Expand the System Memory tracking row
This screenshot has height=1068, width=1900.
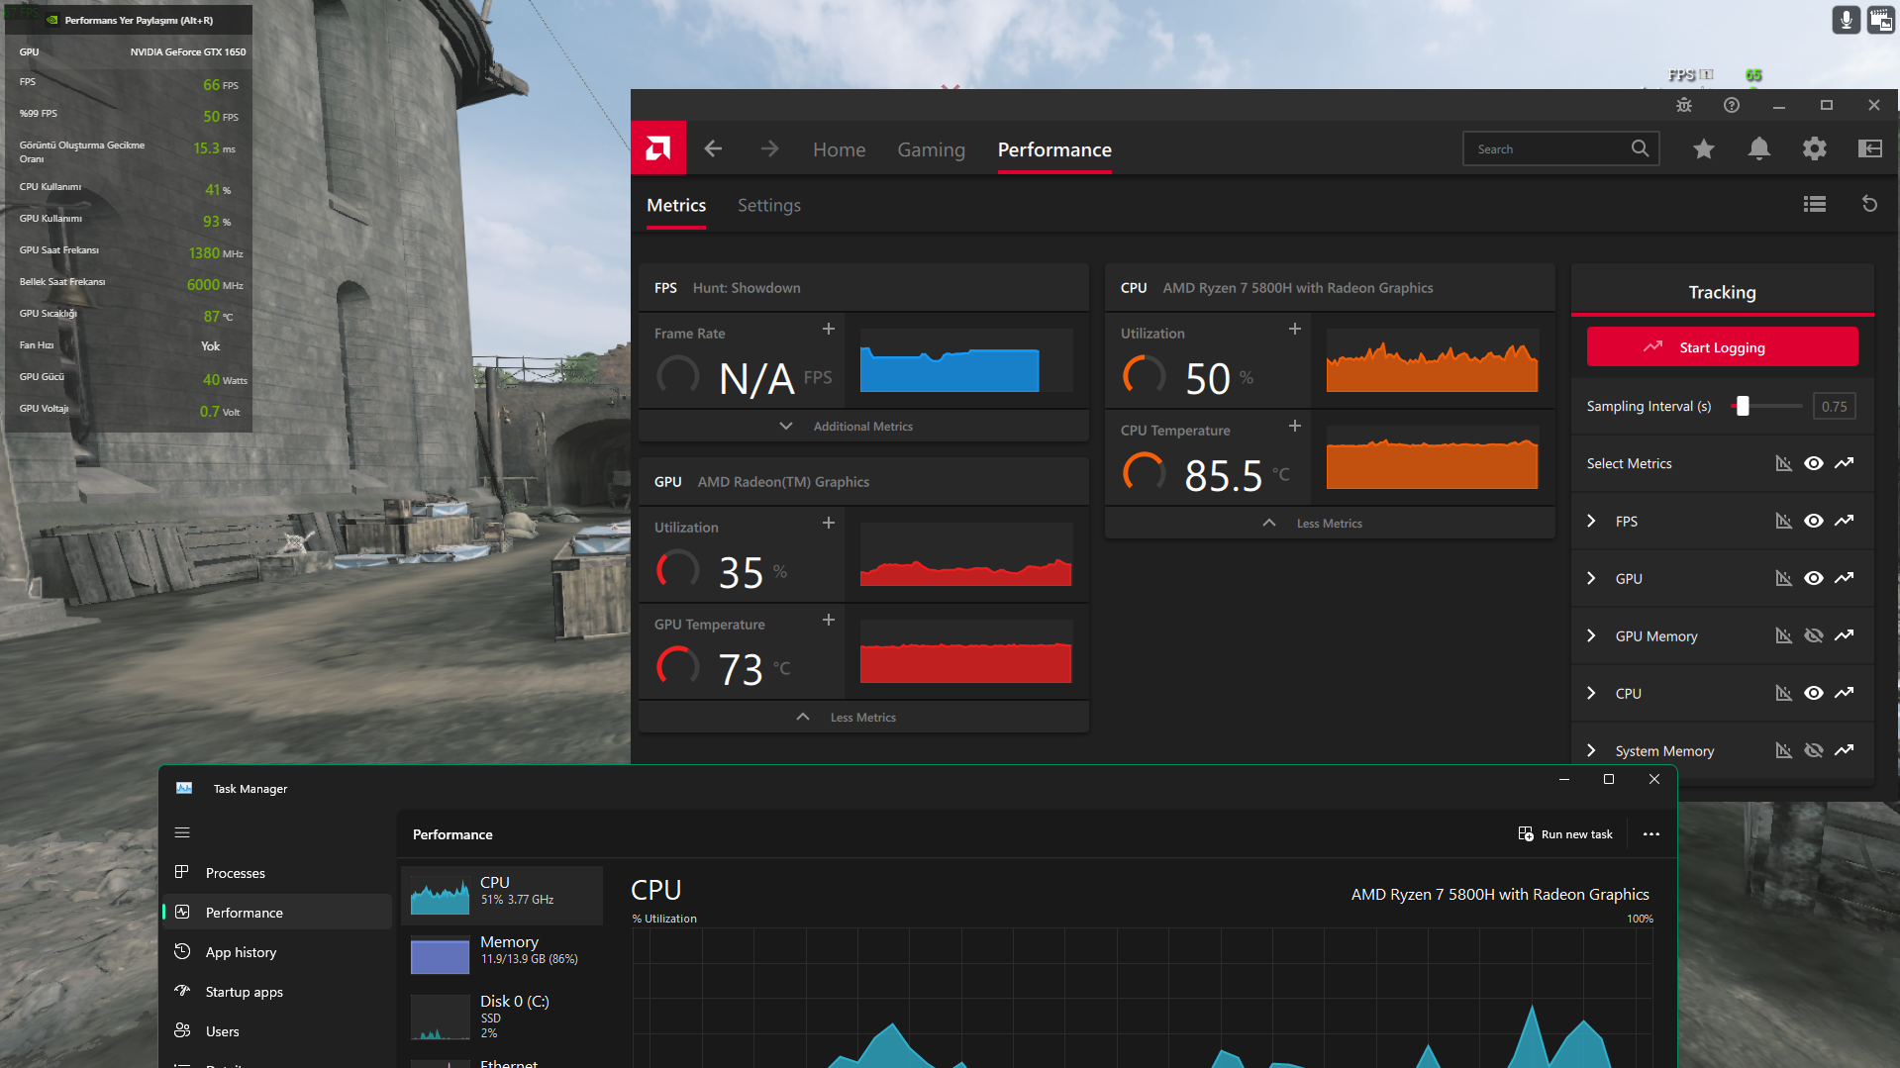pos(1591,750)
